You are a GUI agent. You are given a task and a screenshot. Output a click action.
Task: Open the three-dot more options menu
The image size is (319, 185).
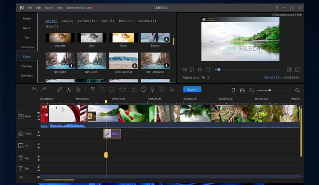tap(277, 8)
